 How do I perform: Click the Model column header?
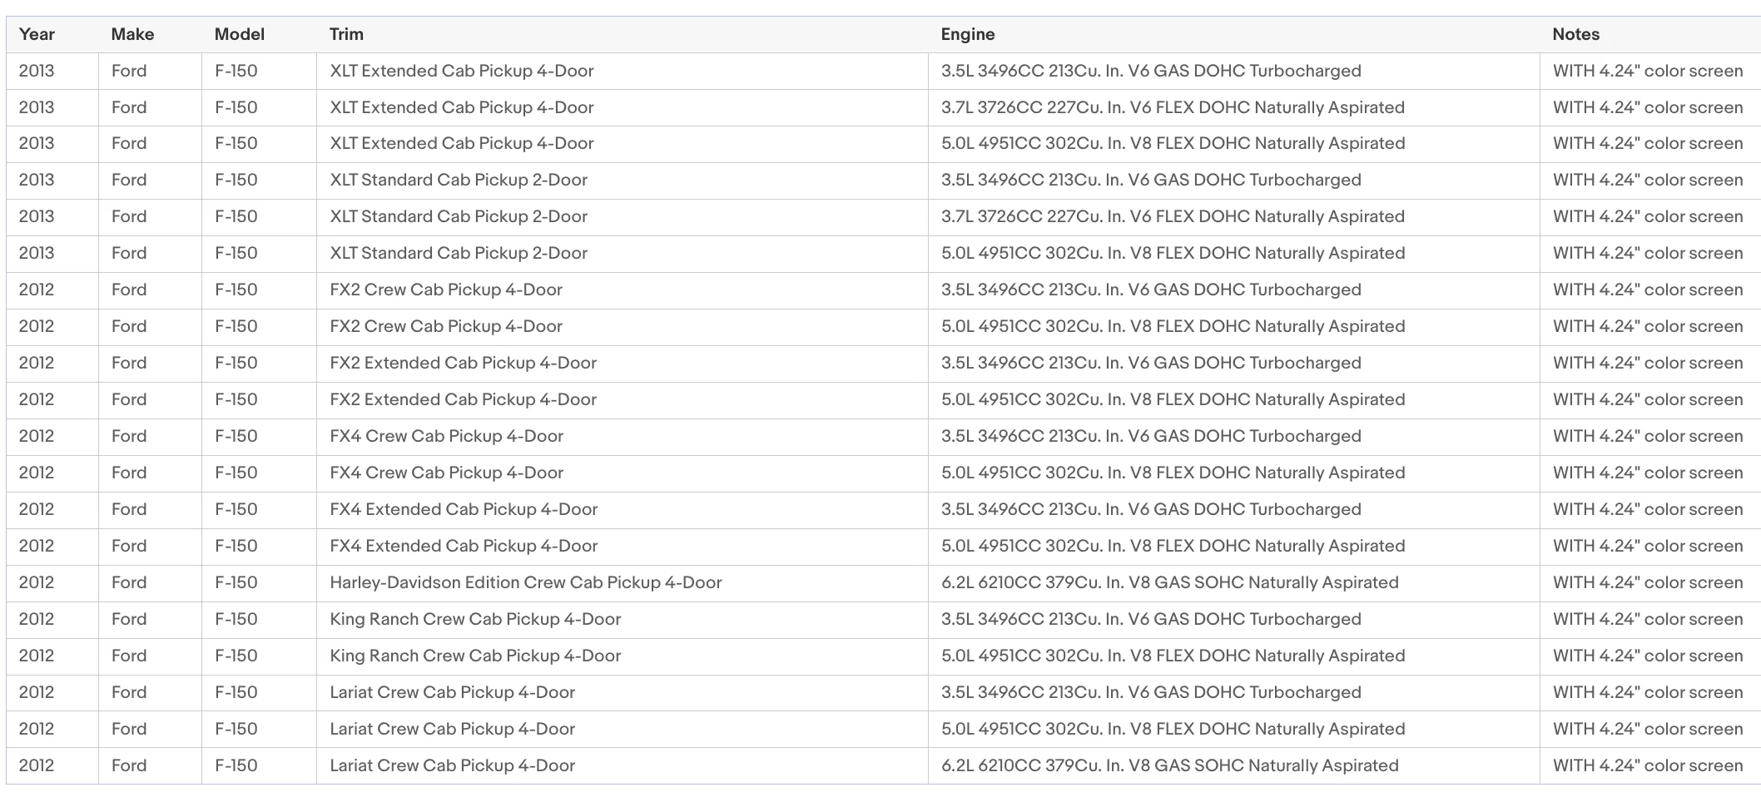click(259, 34)
